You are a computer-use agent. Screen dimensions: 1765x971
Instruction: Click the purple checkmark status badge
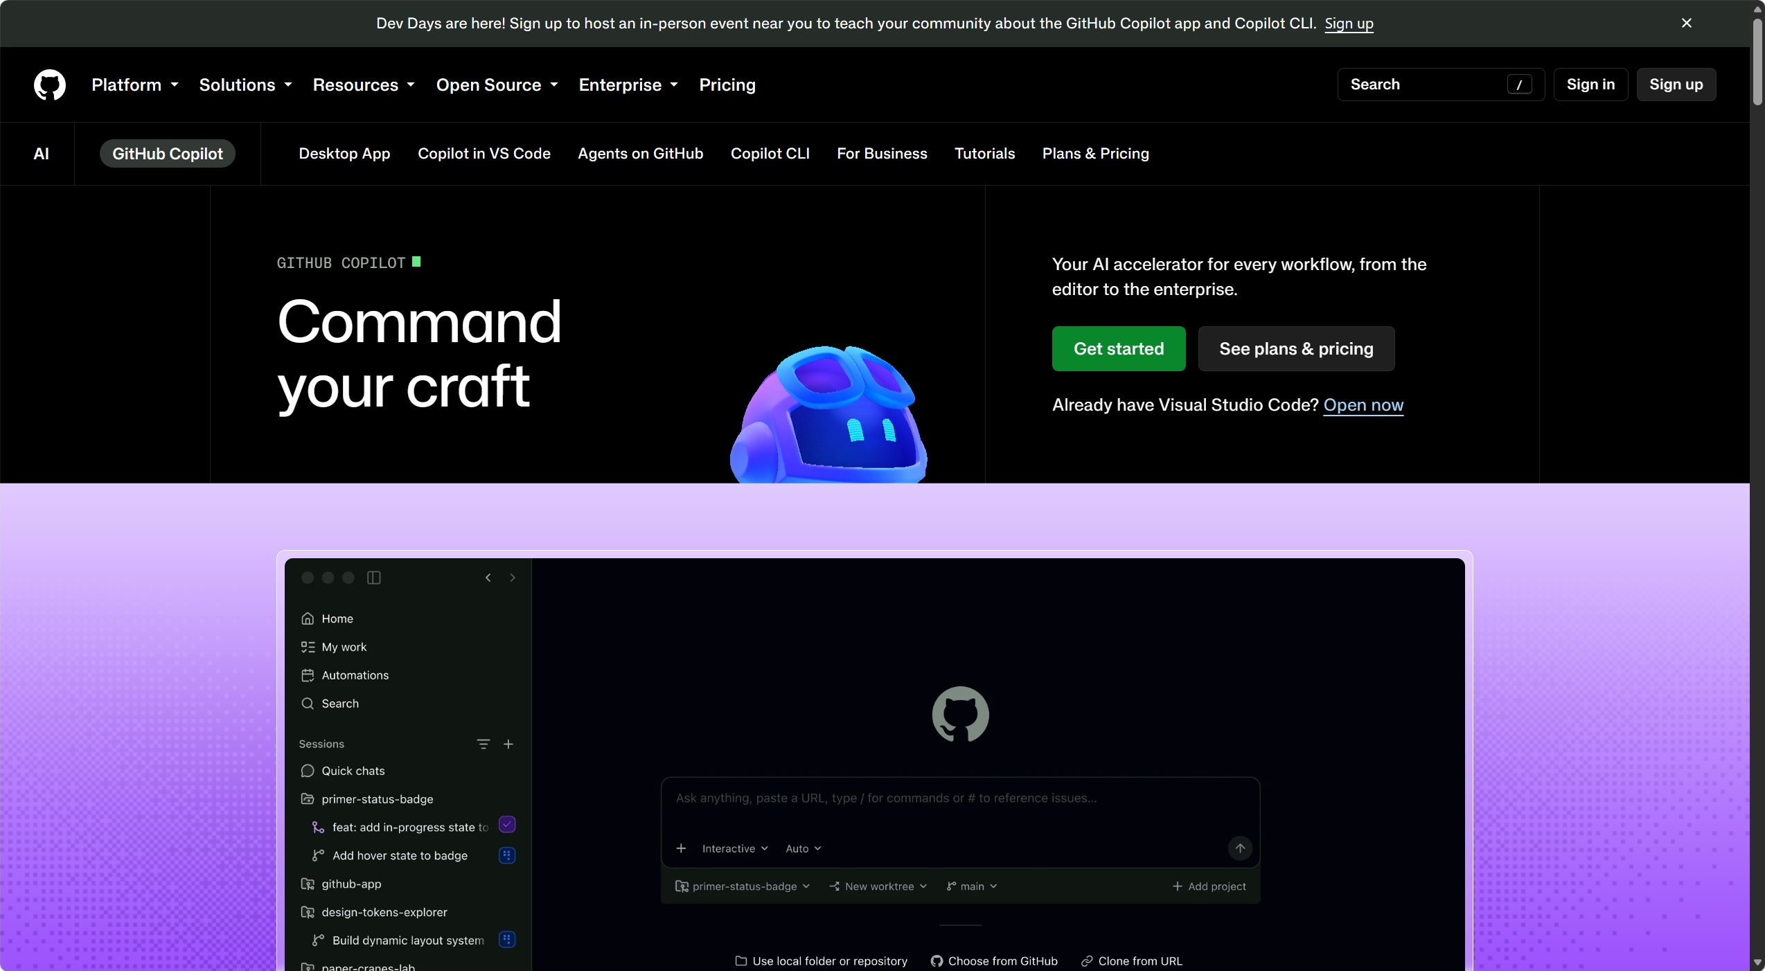[507, 825]
